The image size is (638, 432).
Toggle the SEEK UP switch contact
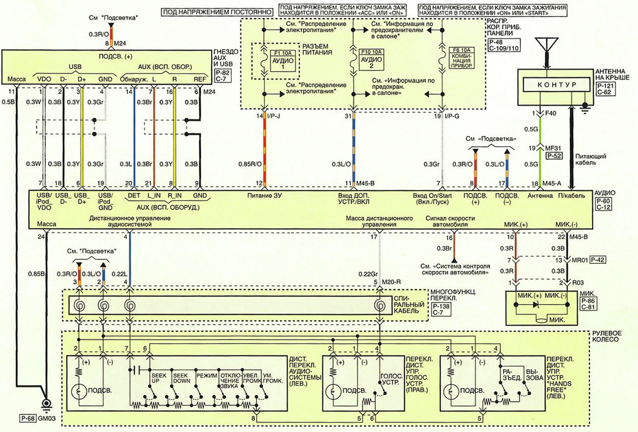(x=156, y=394)
